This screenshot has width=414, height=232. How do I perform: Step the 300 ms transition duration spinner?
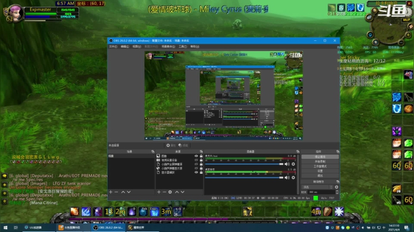click(337, 192)
